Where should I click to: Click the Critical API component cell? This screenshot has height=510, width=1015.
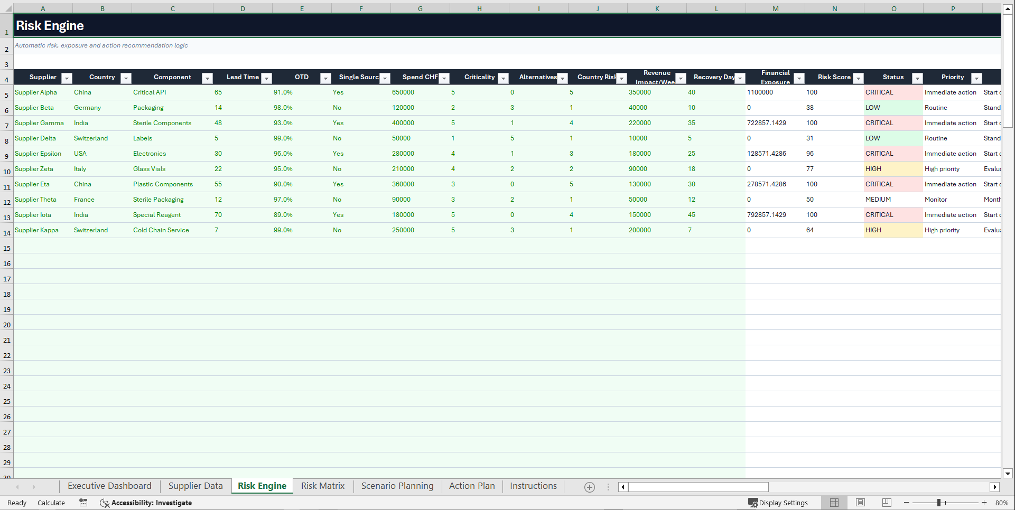click(x=172, y=92)
